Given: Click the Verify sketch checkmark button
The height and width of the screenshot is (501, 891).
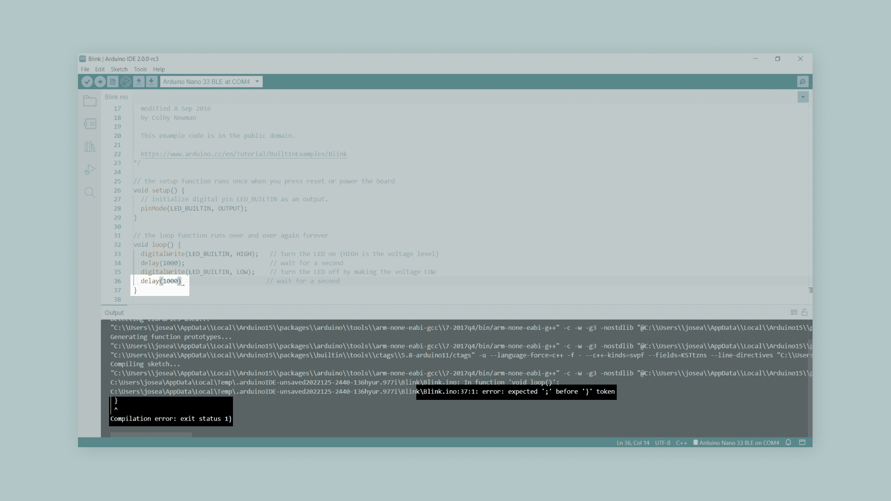Looking at the screenshot, I should tap(87, 82).
